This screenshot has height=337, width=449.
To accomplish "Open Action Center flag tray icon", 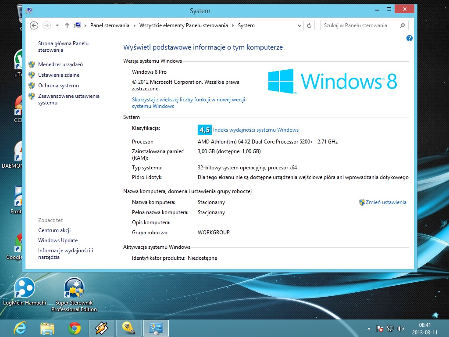I will coord(379,329).
